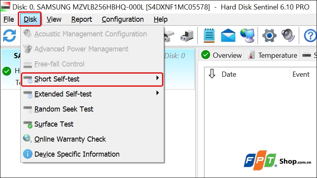Click the Event column header
The width and height of the screenshot is (317, 178).
click(x=301, y=74)
